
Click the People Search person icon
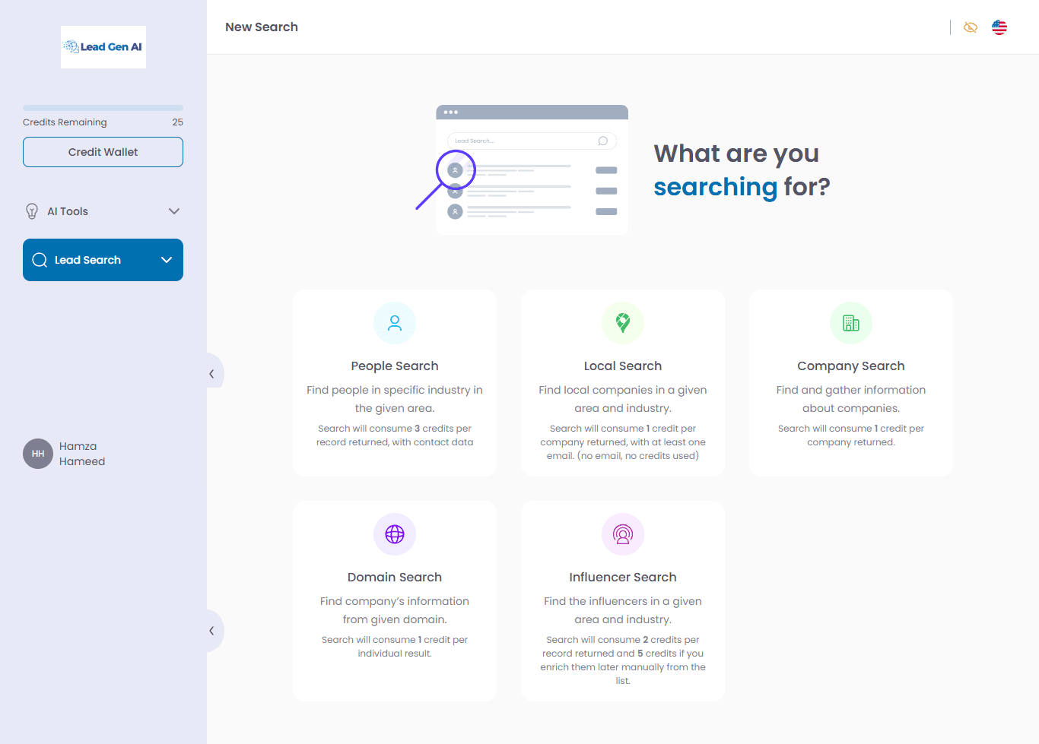tap(395, 323)
